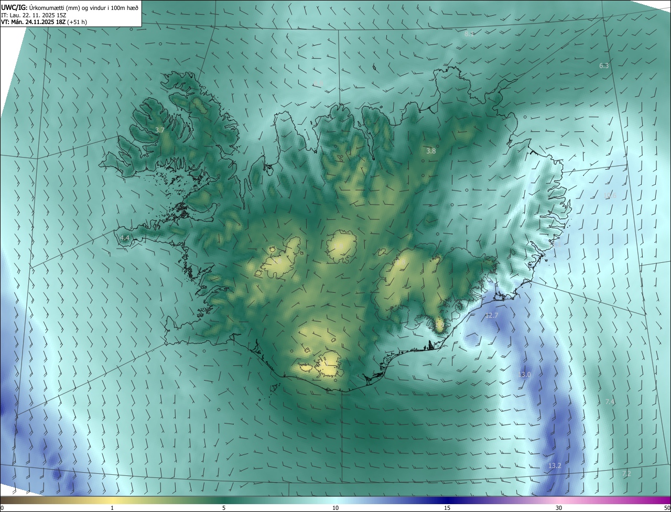The height and width of the screenshot is (512, 671).
Task: Click the 6.3 value in the upper right
Action: tap(604, 65)
